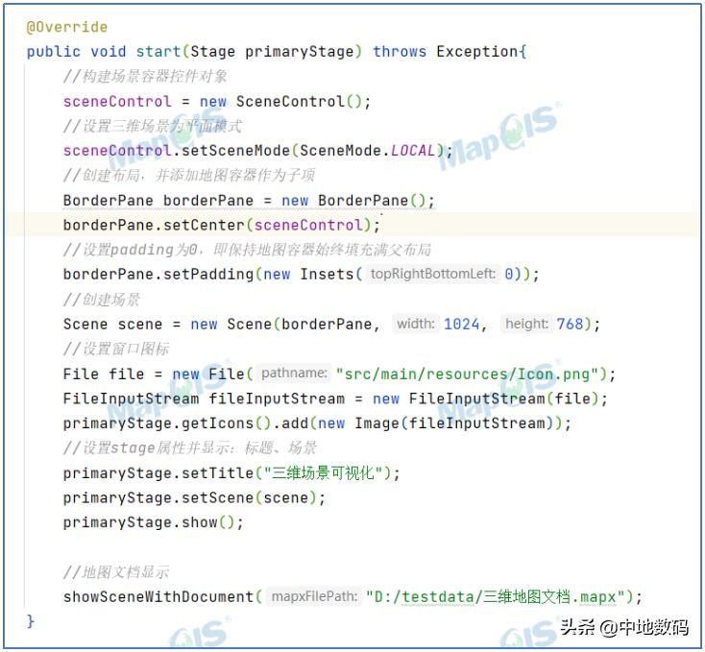705x652 pixels.
Task: Click the primaryStage parameter in the method signature
Action: pos(300,51)
